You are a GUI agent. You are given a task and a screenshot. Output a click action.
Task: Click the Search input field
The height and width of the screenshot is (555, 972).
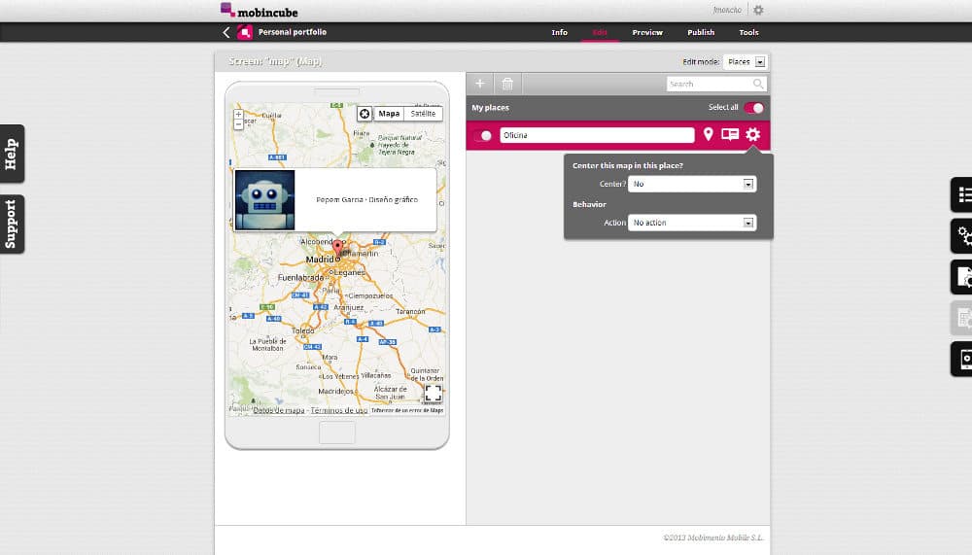click(710, 85)
